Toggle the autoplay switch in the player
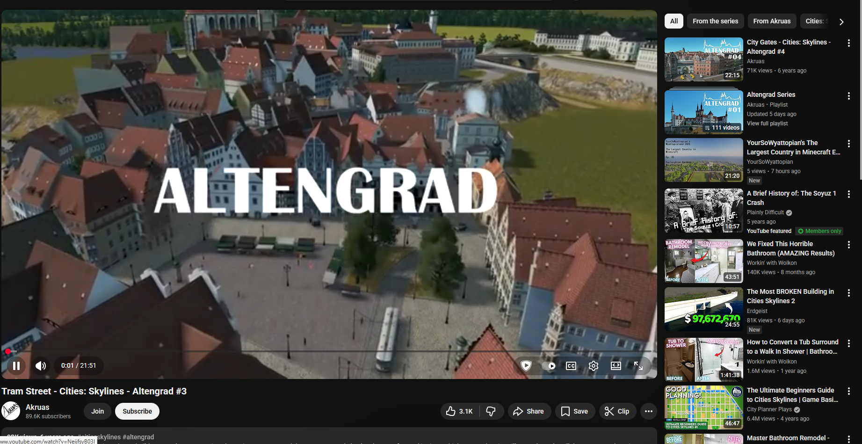862x444 pixels. (549, 366)
